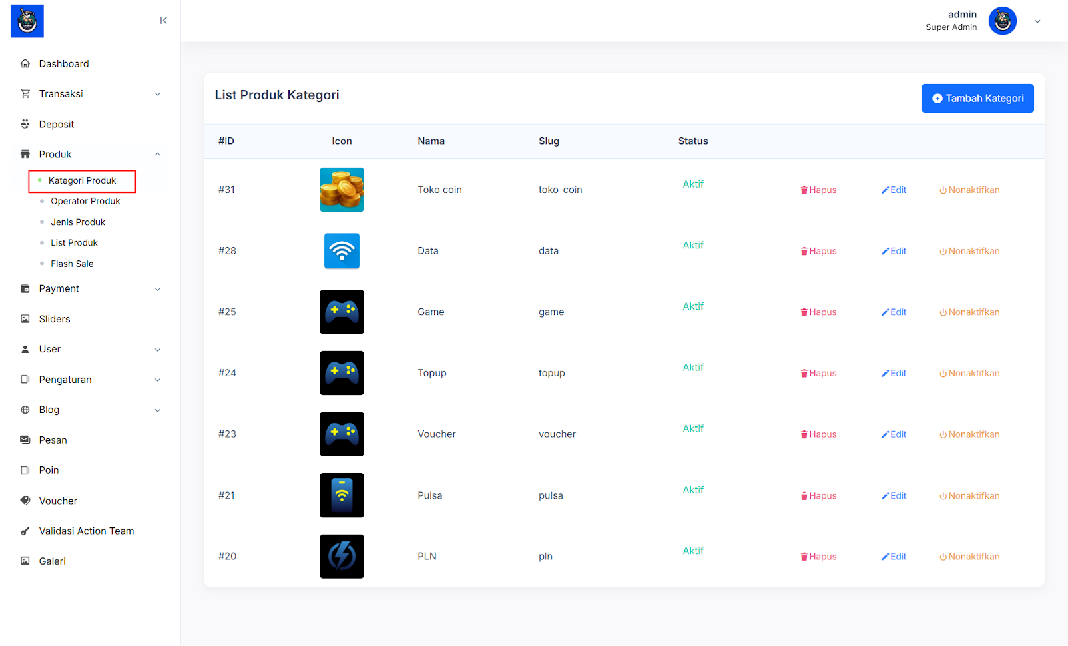1068x646 pixels.
Task: Click the #ID column header
Action: [226, 141]
